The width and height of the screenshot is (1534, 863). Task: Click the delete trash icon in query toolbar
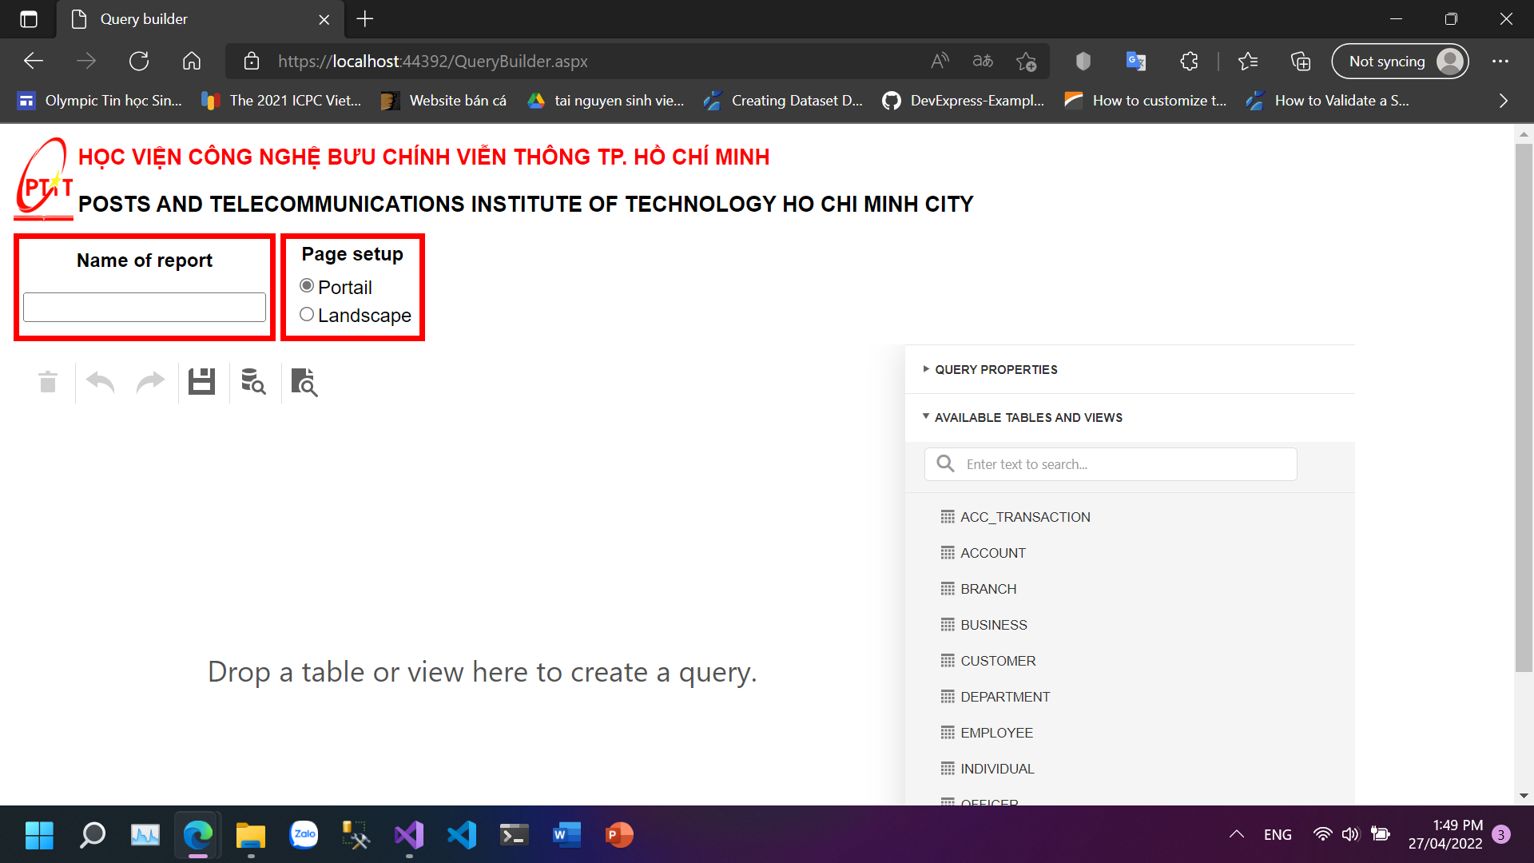point(48,383)
